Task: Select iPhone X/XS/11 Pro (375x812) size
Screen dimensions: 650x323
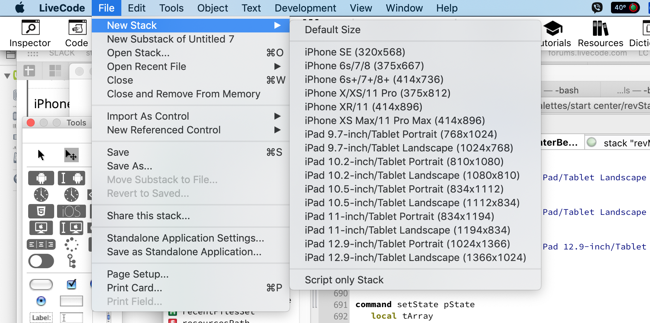Action: [x=415, y=93]
